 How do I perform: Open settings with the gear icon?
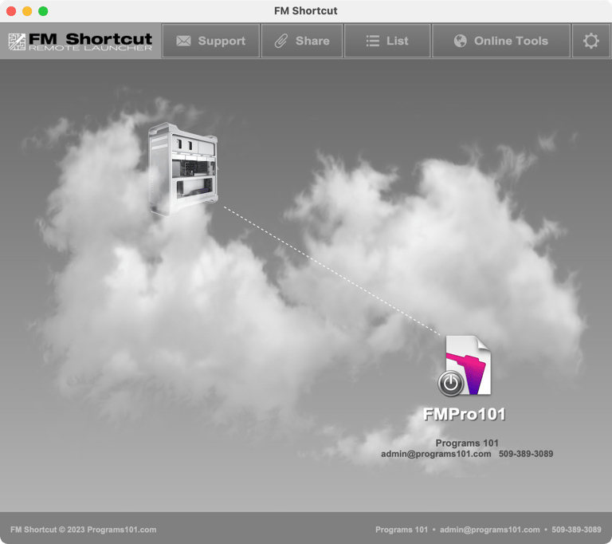coord(591,41)
